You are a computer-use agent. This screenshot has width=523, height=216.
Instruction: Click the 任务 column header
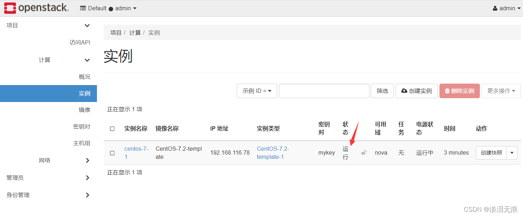(401, 128)
